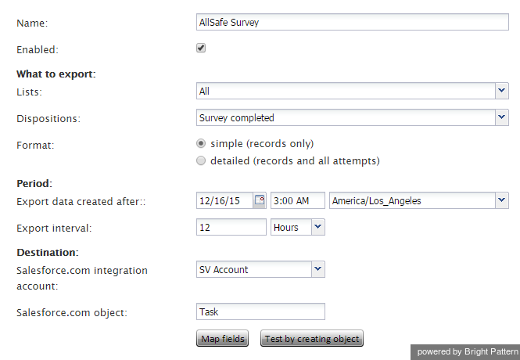
Task: Focus the 12/16/15 date field
Action: (225, 200)
